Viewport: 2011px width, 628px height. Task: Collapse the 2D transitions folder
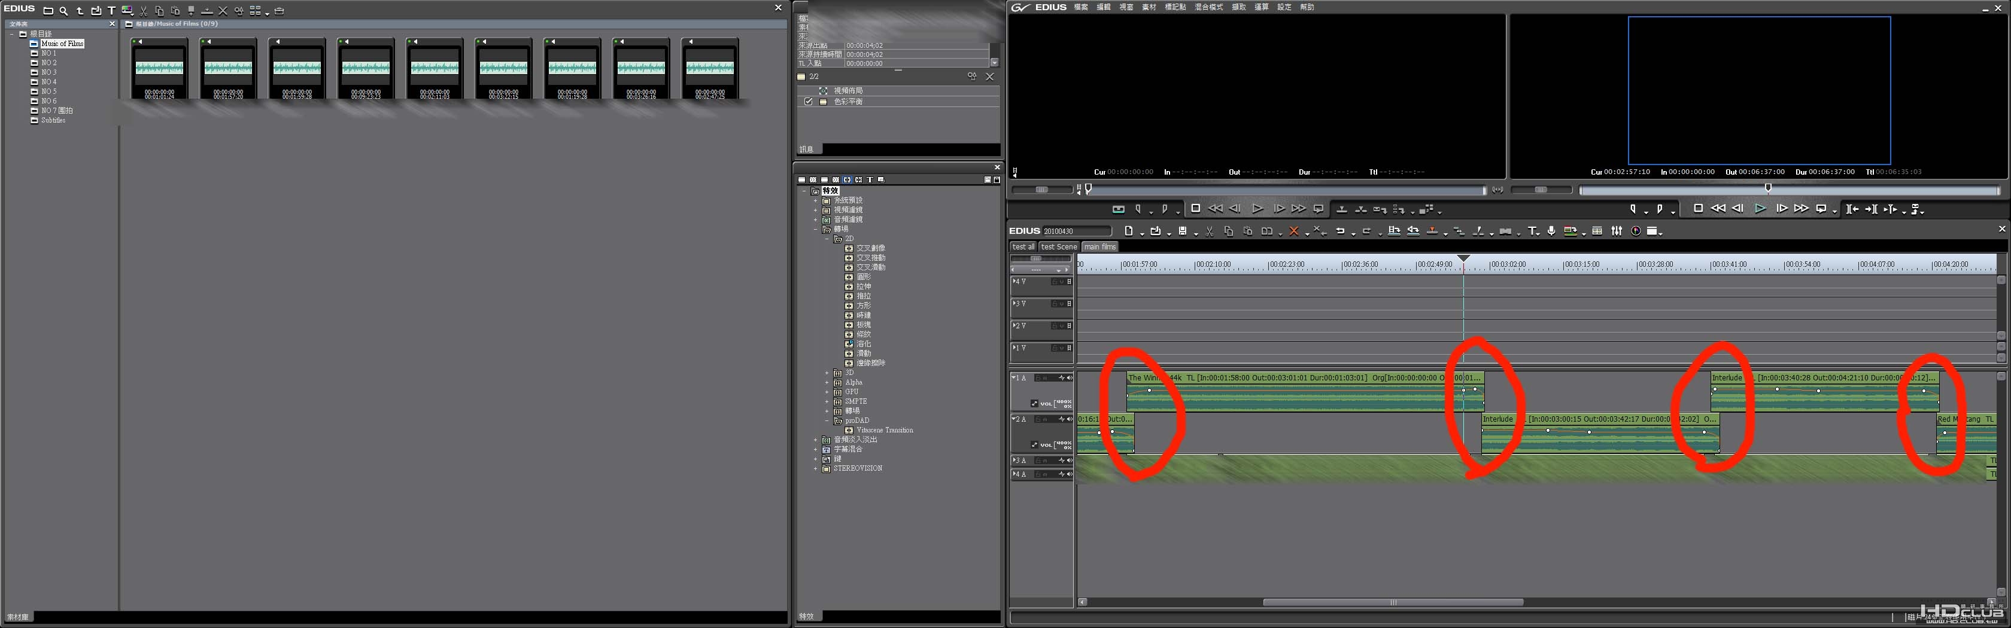(x=828, y=239)
